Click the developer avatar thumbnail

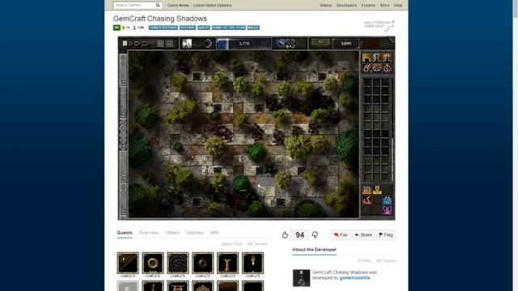point(301,277)
